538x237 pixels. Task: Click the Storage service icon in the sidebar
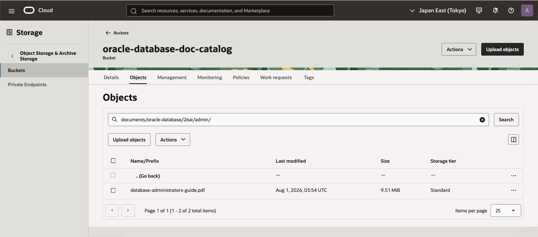(10, 32)
